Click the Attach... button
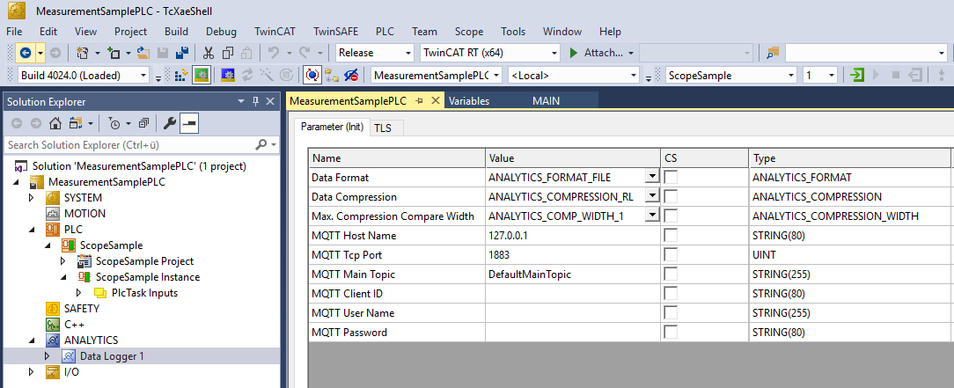Screen dimensions: 954x388 coord(603,53)
